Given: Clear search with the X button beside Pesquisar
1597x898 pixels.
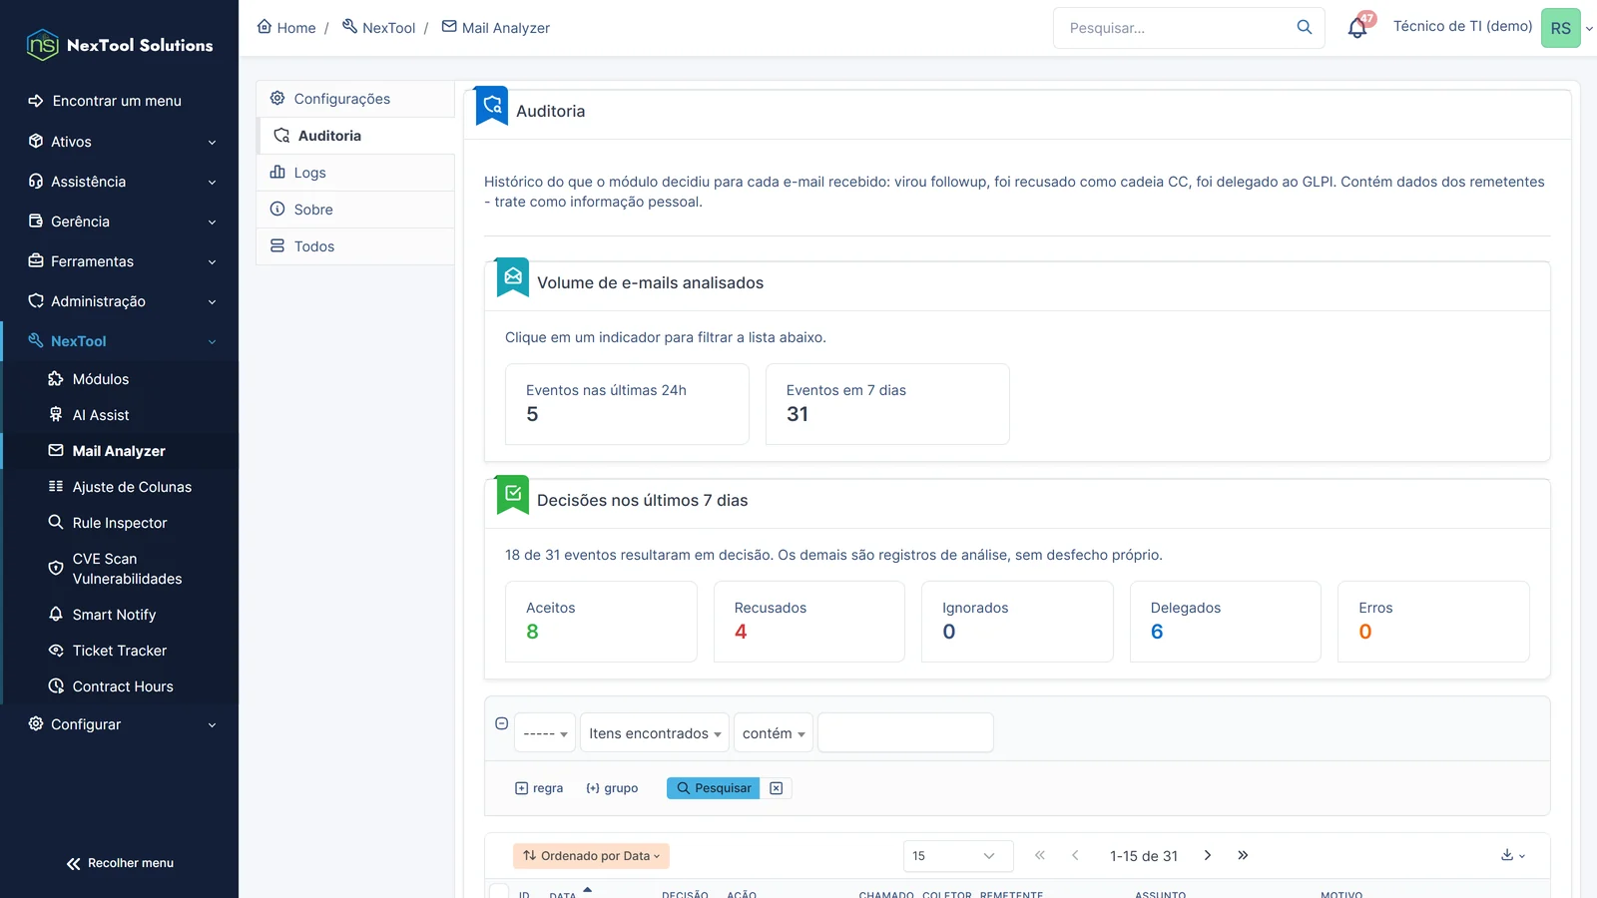Looking at the screenshot, I should pyautogui.click(x=776, y=788).
